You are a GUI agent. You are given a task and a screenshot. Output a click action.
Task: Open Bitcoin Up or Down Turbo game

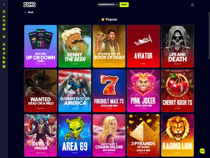[40, 46]
